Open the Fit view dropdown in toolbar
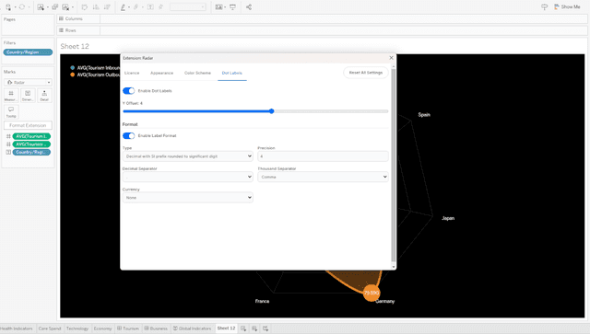 pos(188,6)
